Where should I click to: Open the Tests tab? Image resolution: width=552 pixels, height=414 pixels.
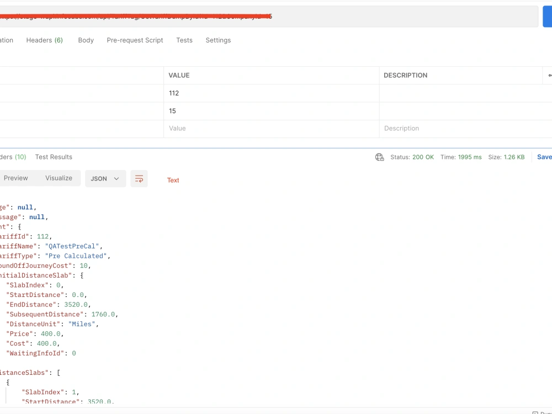click(184, 40)
